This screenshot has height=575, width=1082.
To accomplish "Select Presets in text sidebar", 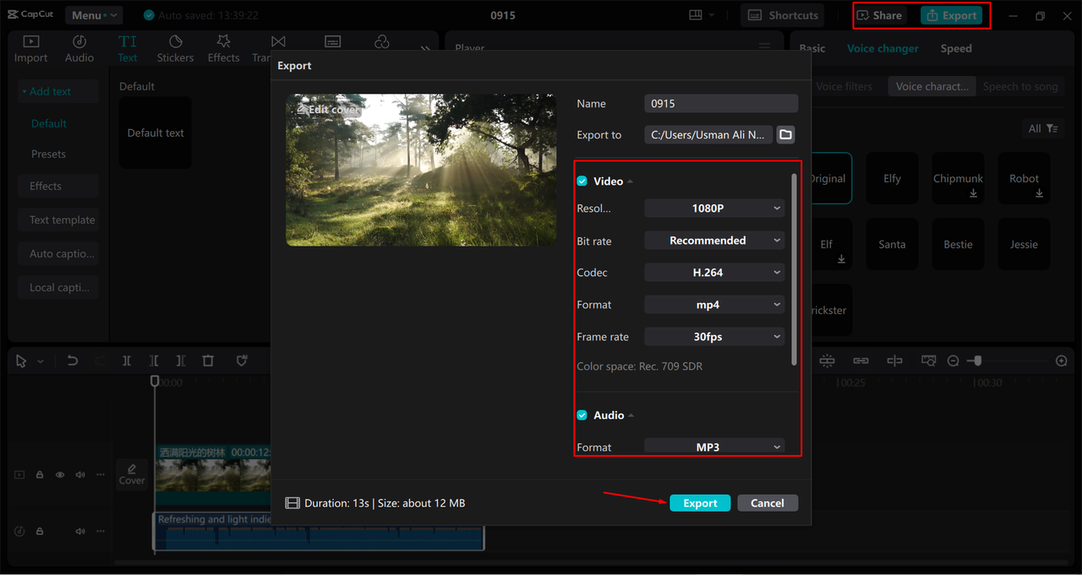I will coord(48,155).
